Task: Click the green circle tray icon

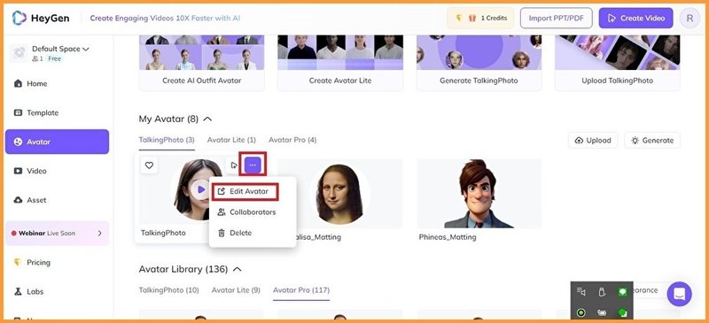Action: pyautogui.click(x=581, y=312)
